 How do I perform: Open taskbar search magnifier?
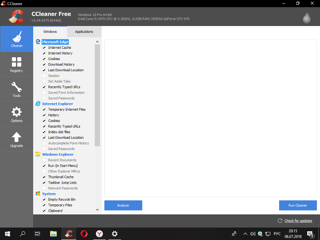click(22, 234)
